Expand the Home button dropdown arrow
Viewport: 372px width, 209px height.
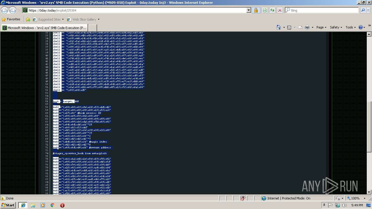(x=284, y=27)
